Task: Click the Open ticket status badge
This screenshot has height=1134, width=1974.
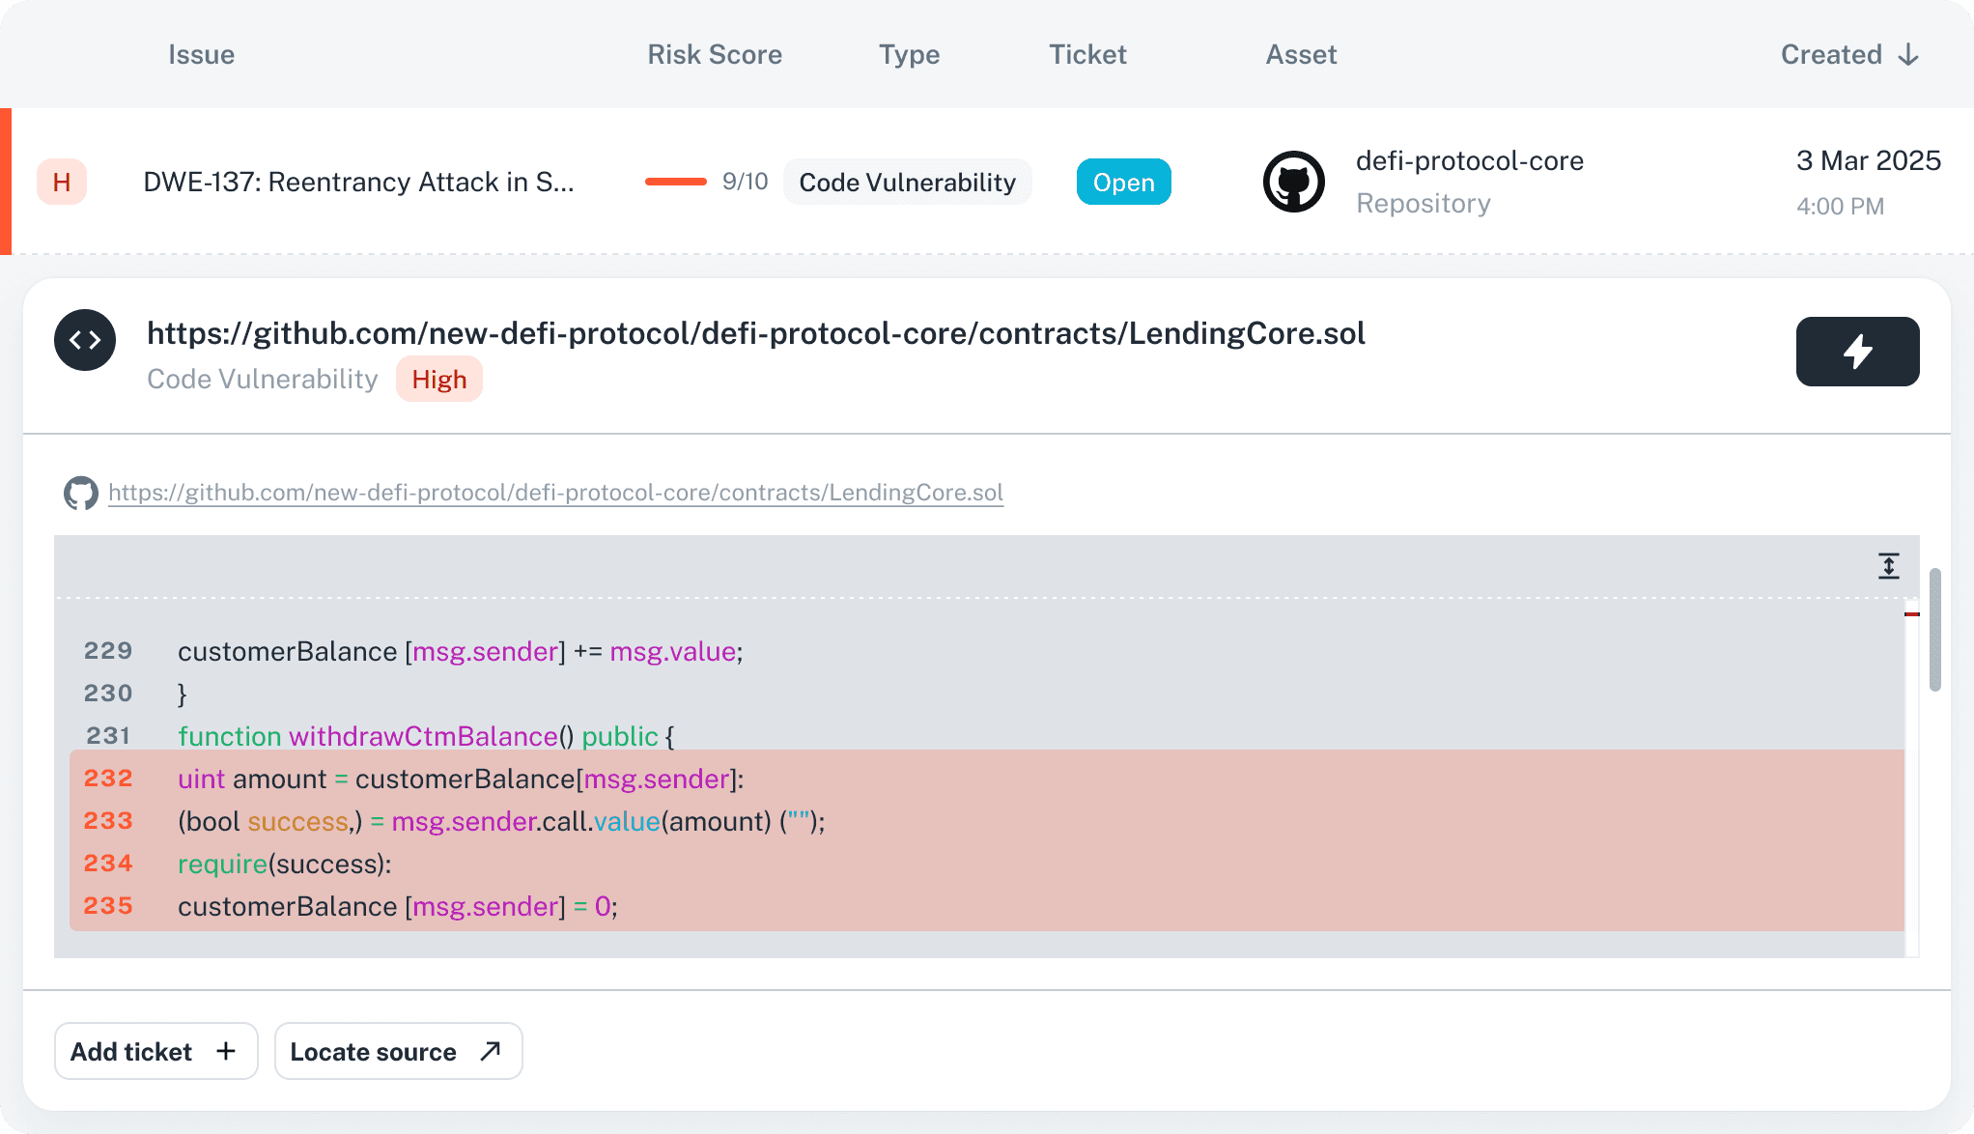Action: 1123,182
